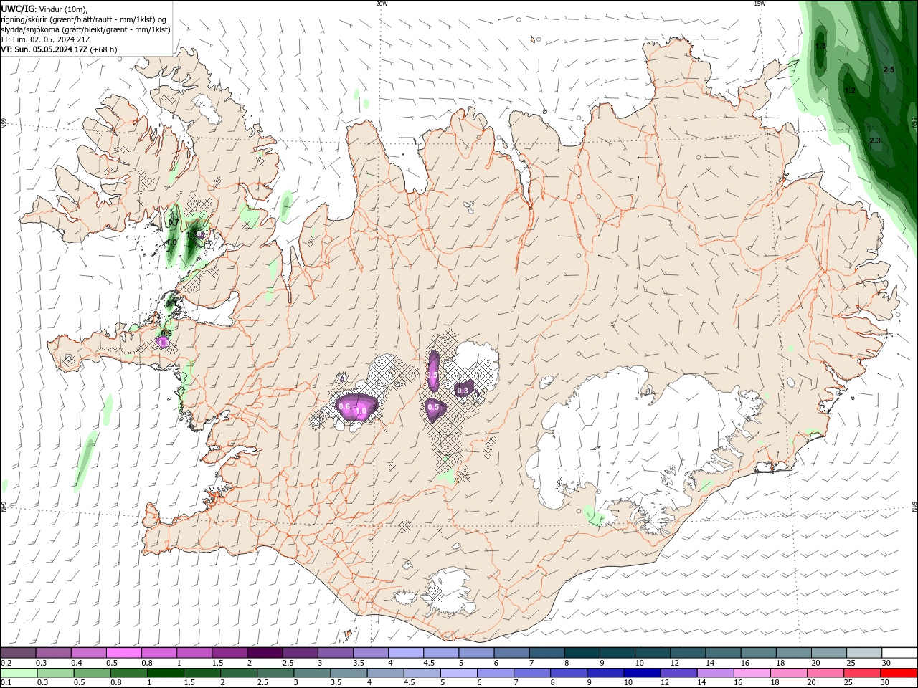Click the '15W' longitude label
918x688 pixels.
760,4
